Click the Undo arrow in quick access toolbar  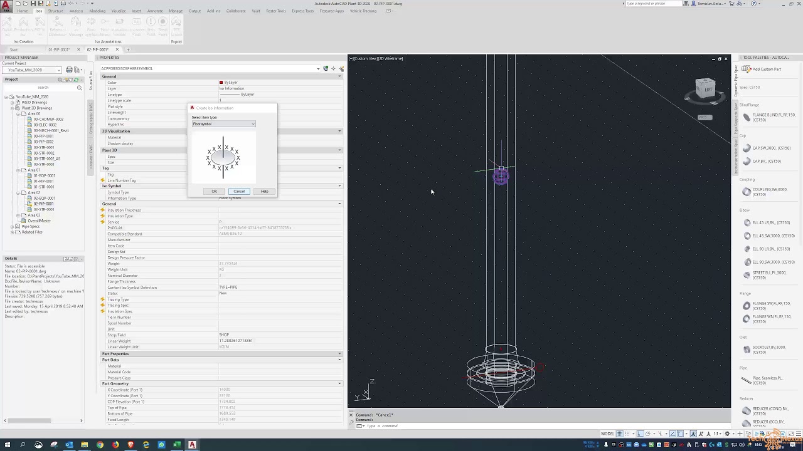click(x=70, y=3)
